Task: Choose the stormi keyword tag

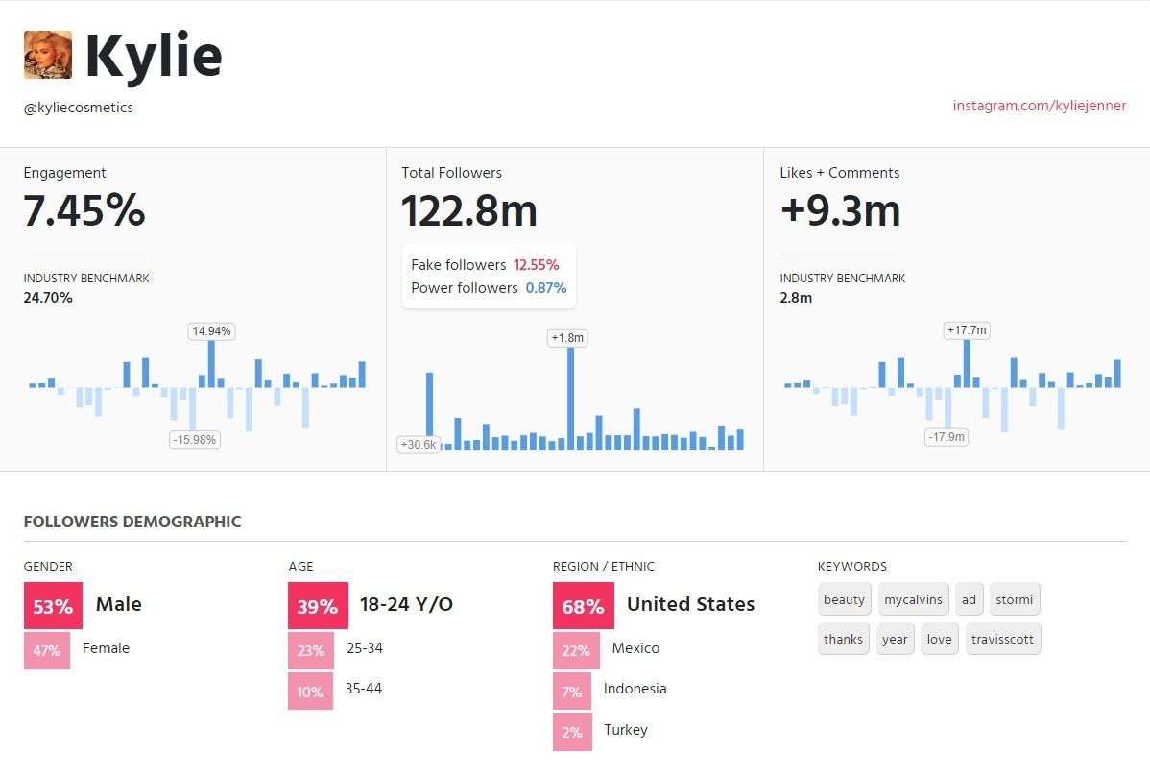Action: click(1015, 599)
